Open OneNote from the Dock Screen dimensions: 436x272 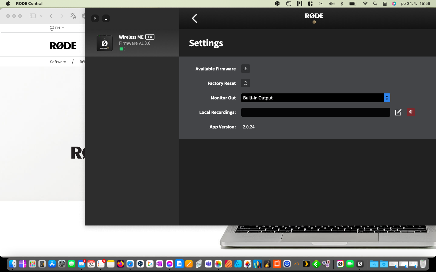(x=160, y=264)
